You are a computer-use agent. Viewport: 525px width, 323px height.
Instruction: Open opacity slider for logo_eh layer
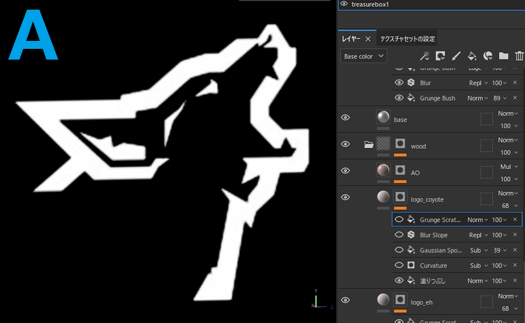click(509, 309)
